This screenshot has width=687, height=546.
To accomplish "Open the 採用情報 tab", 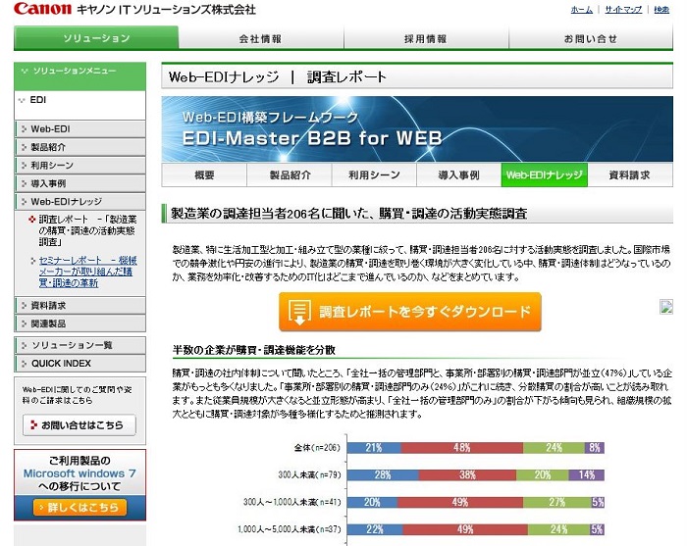I will tap(426, 38).
